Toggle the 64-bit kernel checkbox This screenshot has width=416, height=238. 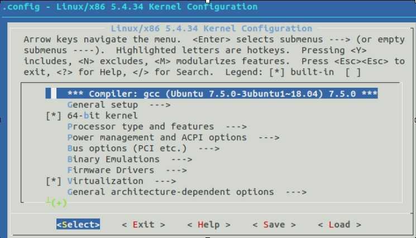tap(54, 116)
